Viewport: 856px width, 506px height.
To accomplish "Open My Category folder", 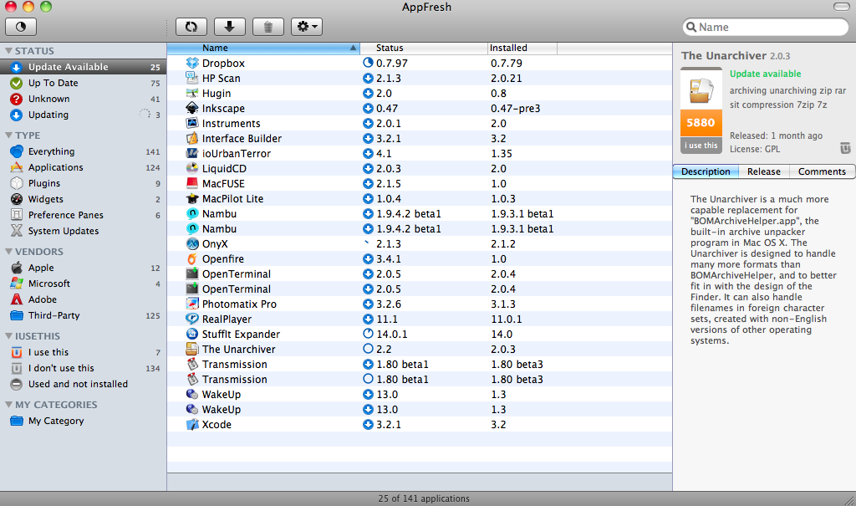I will pos(83,421).
